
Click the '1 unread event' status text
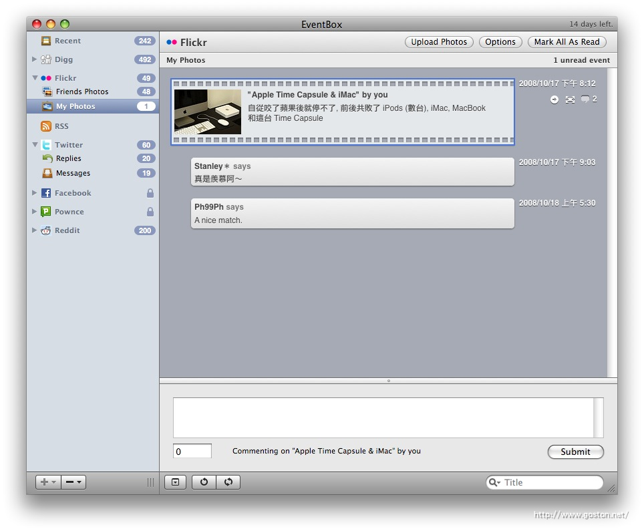pyautogui.click(x=582, y=60)
